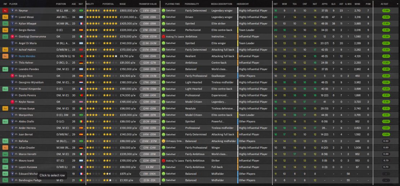Sort table by the PERSONALITY column header
The width and height of the screenshot is (400, 186).
click(x=192, y=4)
